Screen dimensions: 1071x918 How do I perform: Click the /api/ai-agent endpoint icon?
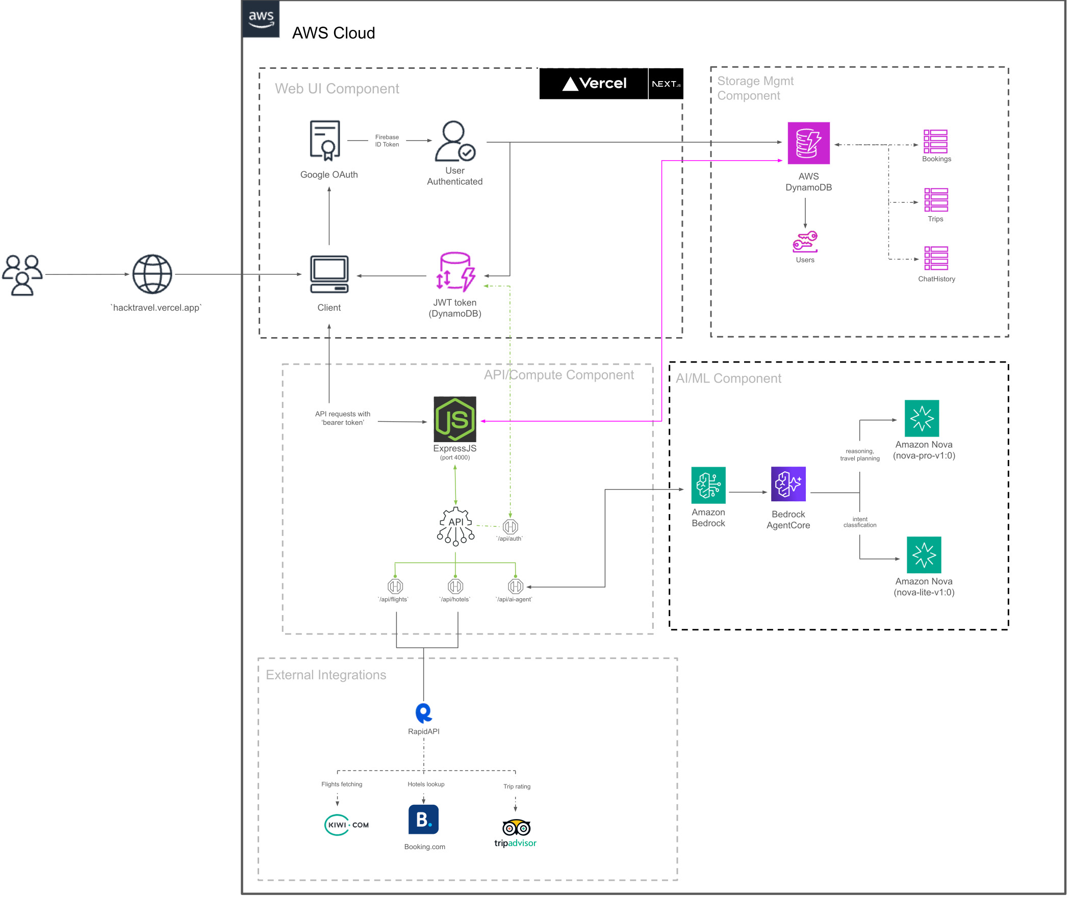515,586
